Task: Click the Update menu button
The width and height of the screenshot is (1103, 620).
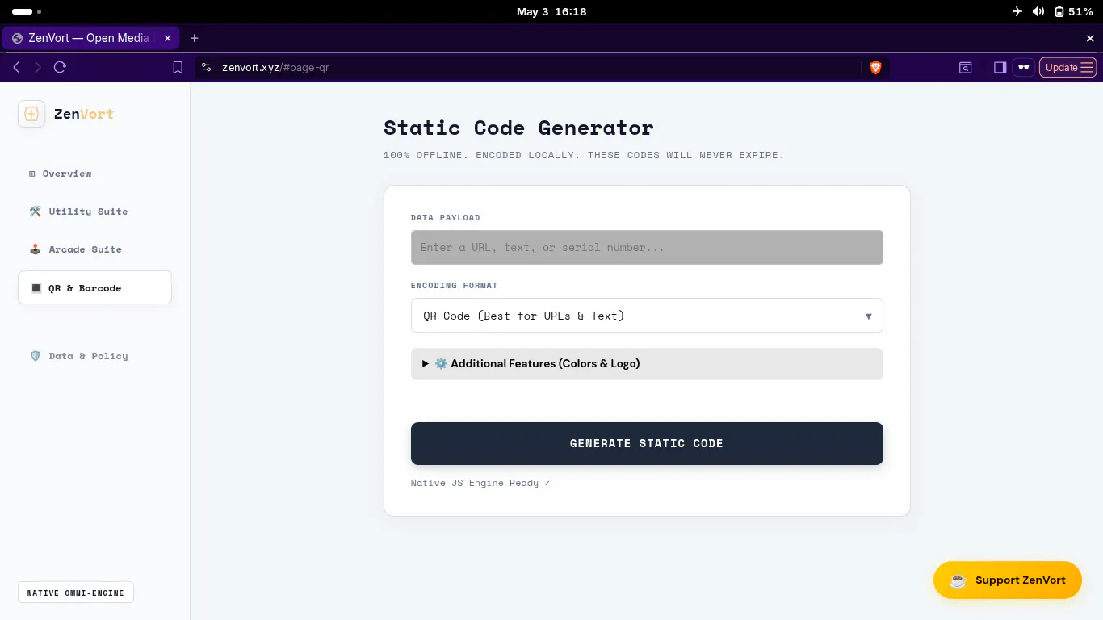Action: [1068, 68]
